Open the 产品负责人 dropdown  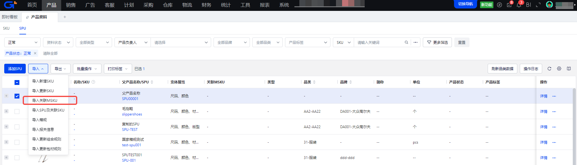point(133,42)
